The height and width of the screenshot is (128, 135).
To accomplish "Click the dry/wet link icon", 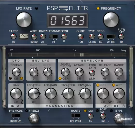I will [x=111, y=102].
